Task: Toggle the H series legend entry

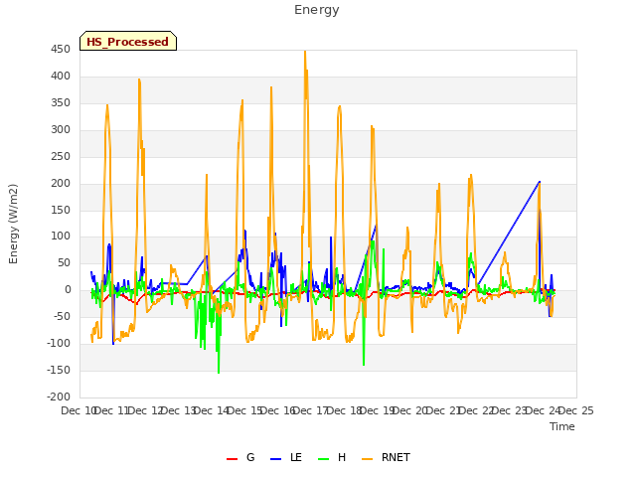Action: click(x=332, y=457)
